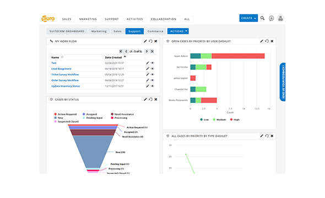
Task: Go to next page in workflow list
Action: 147,51
